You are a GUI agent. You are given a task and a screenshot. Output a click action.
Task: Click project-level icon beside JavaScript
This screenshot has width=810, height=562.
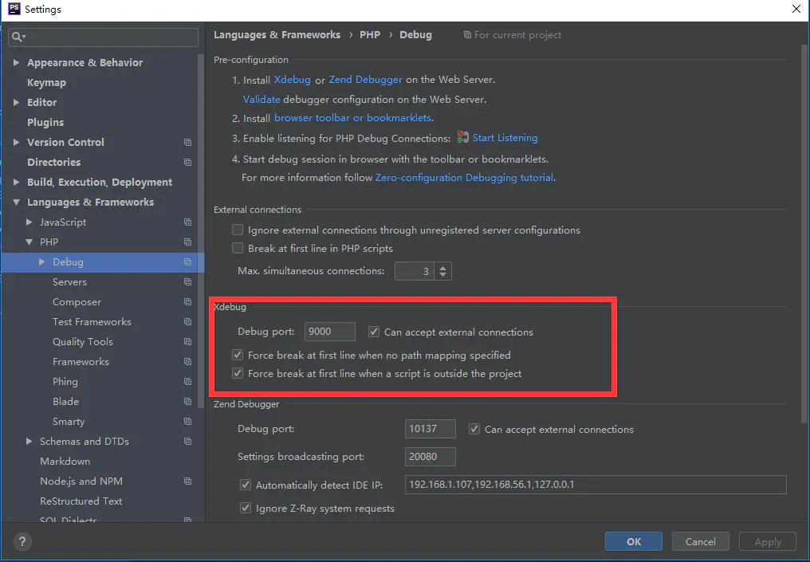pos(187,222)
